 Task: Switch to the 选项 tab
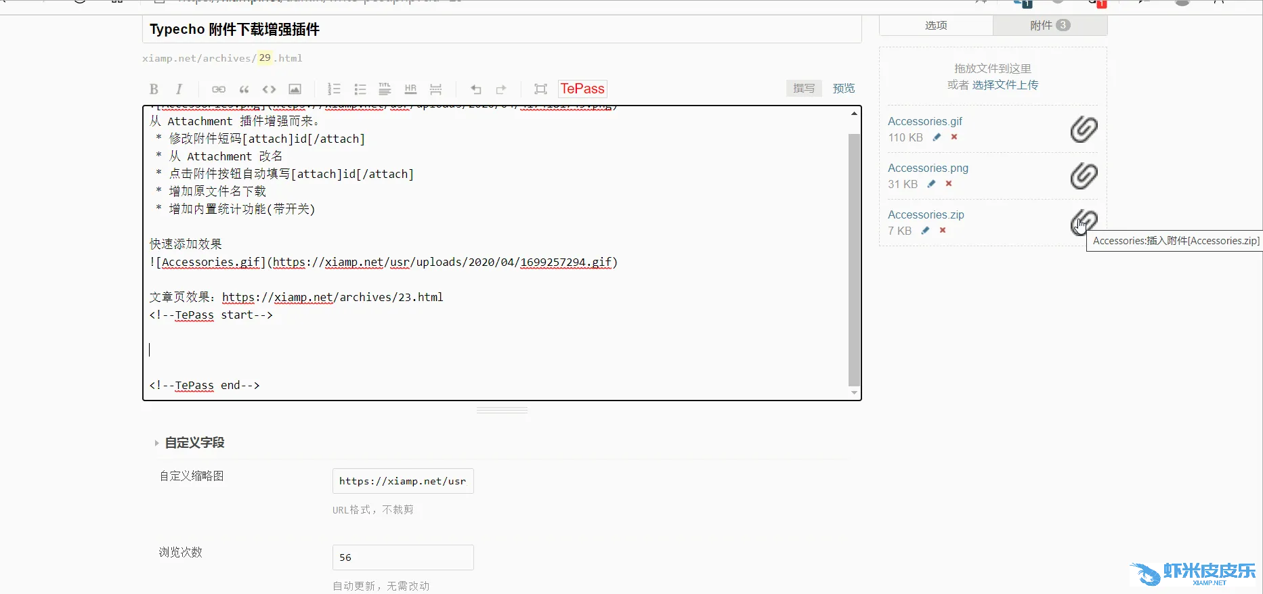[936, 26]
